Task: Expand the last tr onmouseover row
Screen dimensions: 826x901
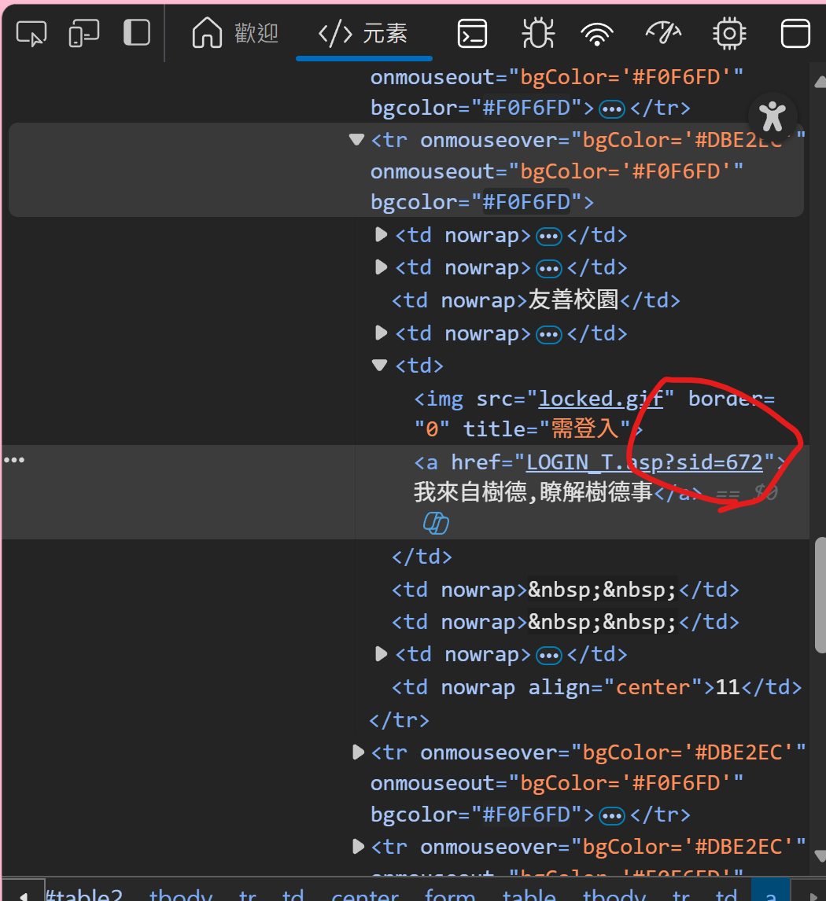Action: [x=358, y=846]
